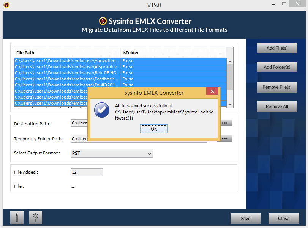Image resolution: width=308 pixels, height=228 pixels.
Task: Browse for the Temporary Folder Path with the ellipsis button
Action: pos(226,138)
